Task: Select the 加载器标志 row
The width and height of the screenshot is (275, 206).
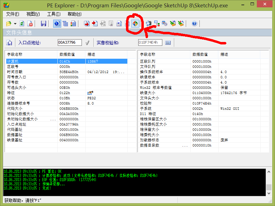Action: click(199, 140)
